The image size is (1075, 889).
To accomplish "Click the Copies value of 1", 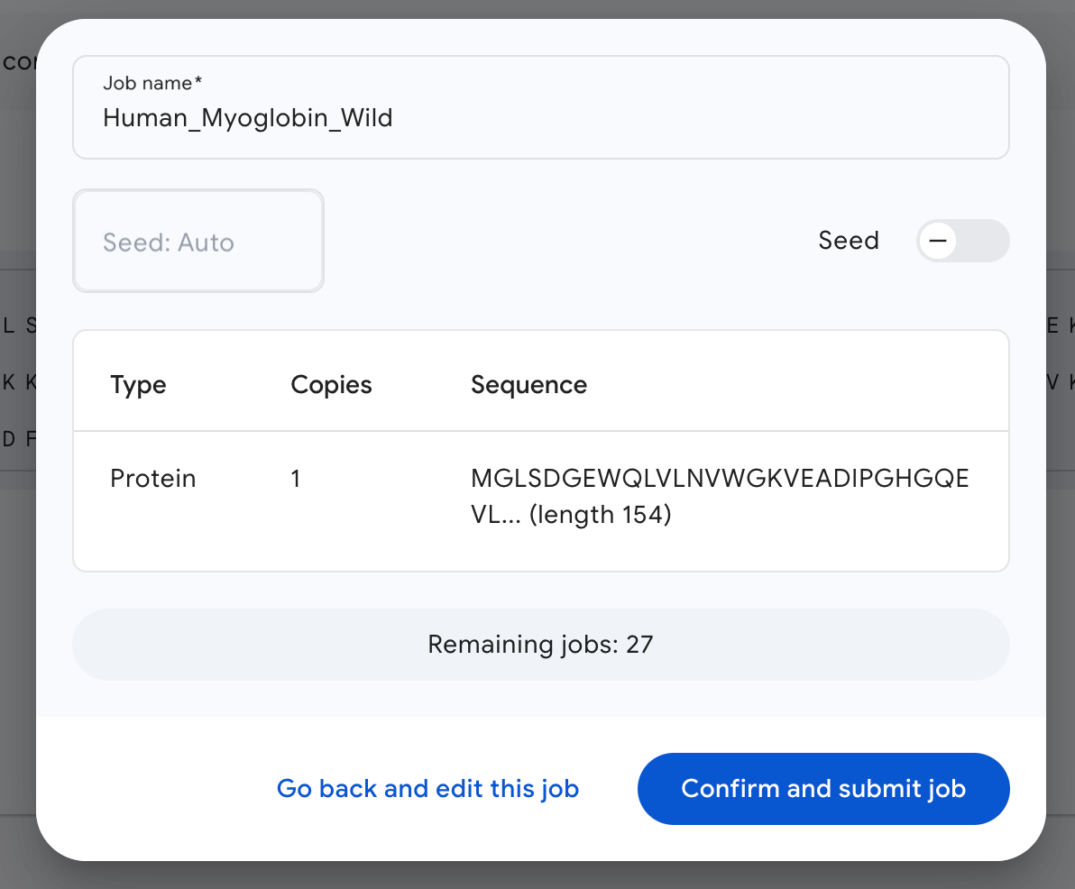I will pos(296,478).
